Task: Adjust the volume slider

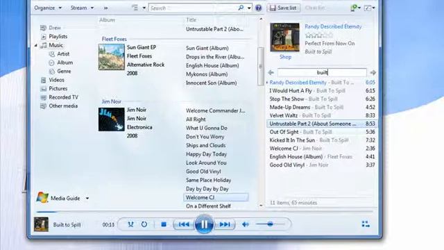Action: click(270, 224)
